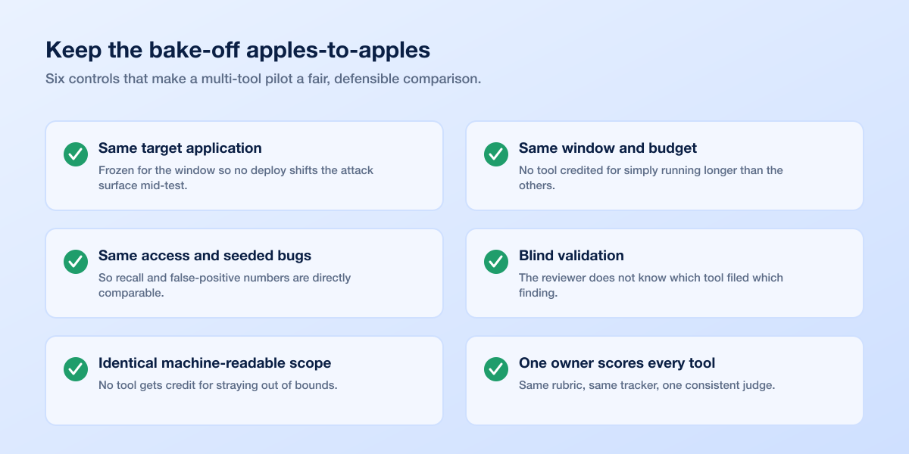Click the straying out of bounds description
The width and height of the screenshot is (909, 454).
(217, 385)
